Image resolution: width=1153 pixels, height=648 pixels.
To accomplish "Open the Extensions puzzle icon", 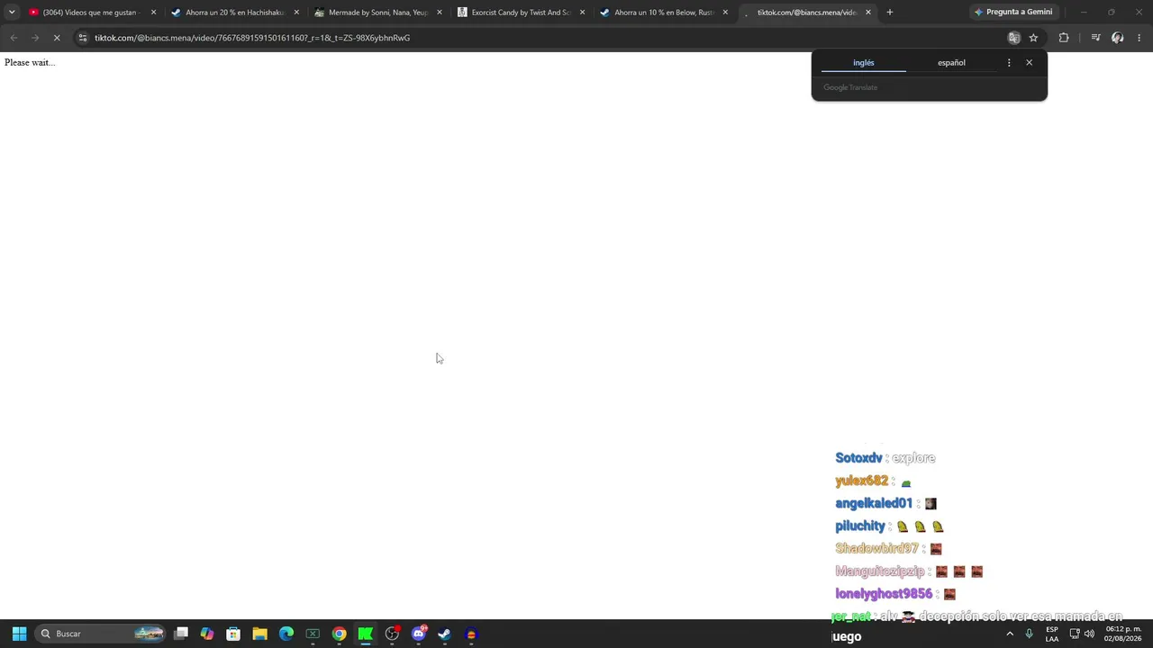I will [1064, 38].
